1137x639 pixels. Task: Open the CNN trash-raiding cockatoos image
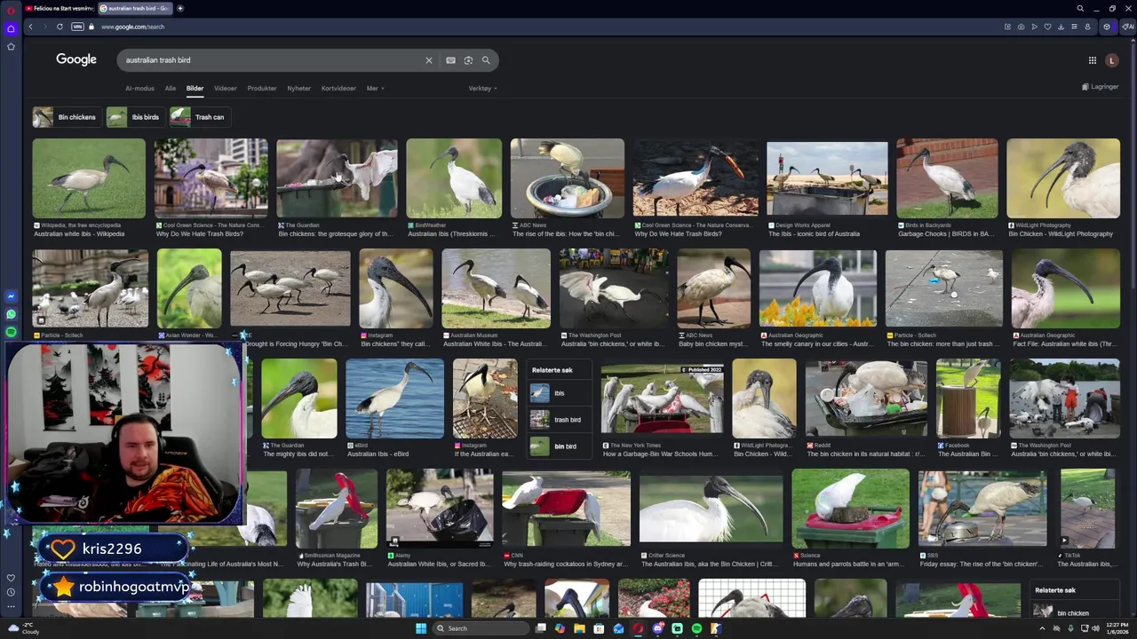[566, 509]
